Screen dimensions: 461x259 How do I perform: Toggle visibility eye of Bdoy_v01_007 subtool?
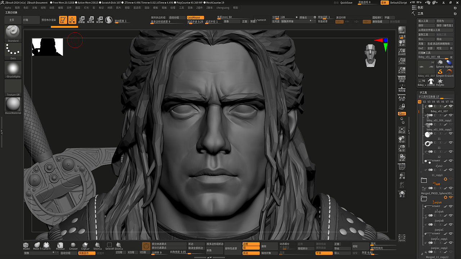point(451,106)
